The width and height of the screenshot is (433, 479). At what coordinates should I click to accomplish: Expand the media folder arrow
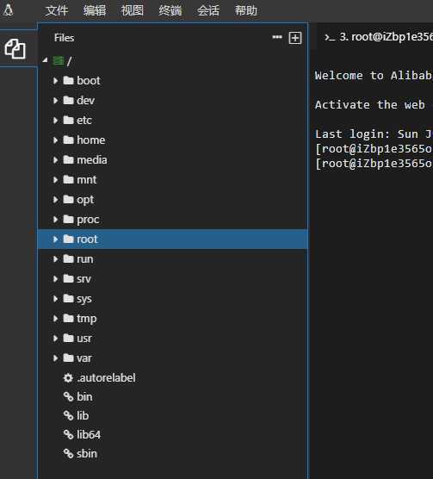(56, 160)
